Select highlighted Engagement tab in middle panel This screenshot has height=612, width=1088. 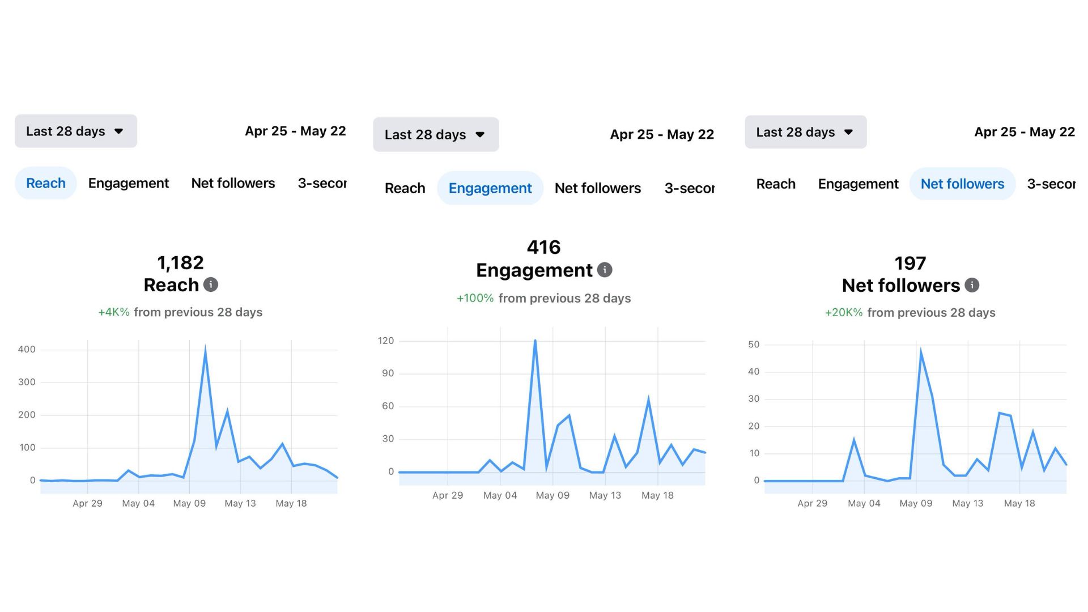pyautogui.click(x=490, y=188)
